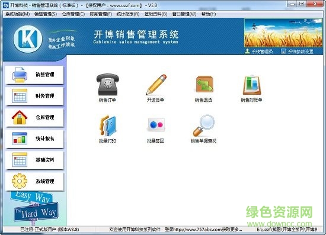Click the 销售对账单 label text

tap(251, 100)
